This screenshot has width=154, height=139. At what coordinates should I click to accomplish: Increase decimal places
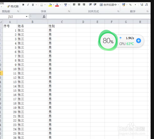tap(142, 5)
